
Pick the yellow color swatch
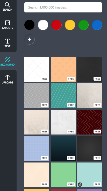tap(70, 25)
